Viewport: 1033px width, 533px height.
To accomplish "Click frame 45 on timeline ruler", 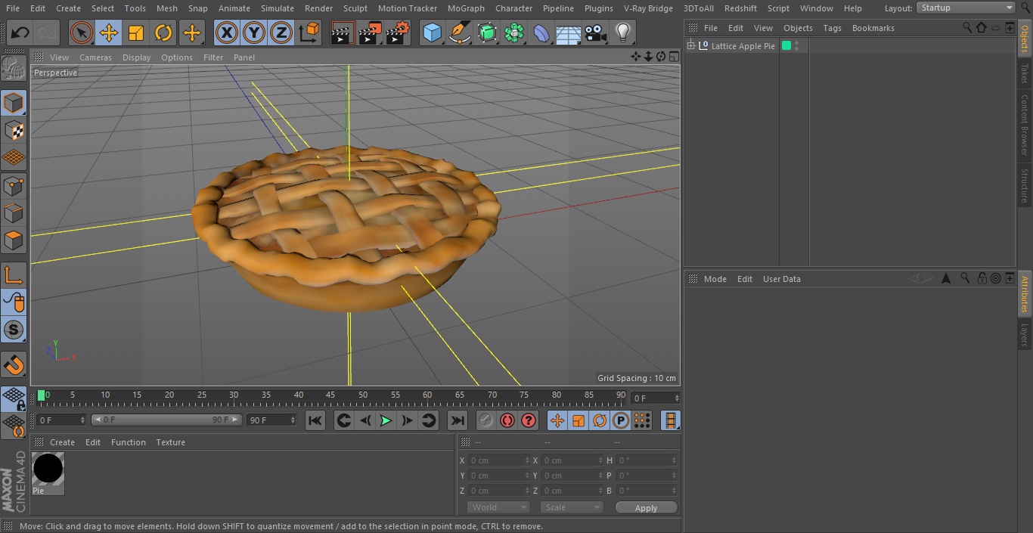I will click(x=330, y=395).
